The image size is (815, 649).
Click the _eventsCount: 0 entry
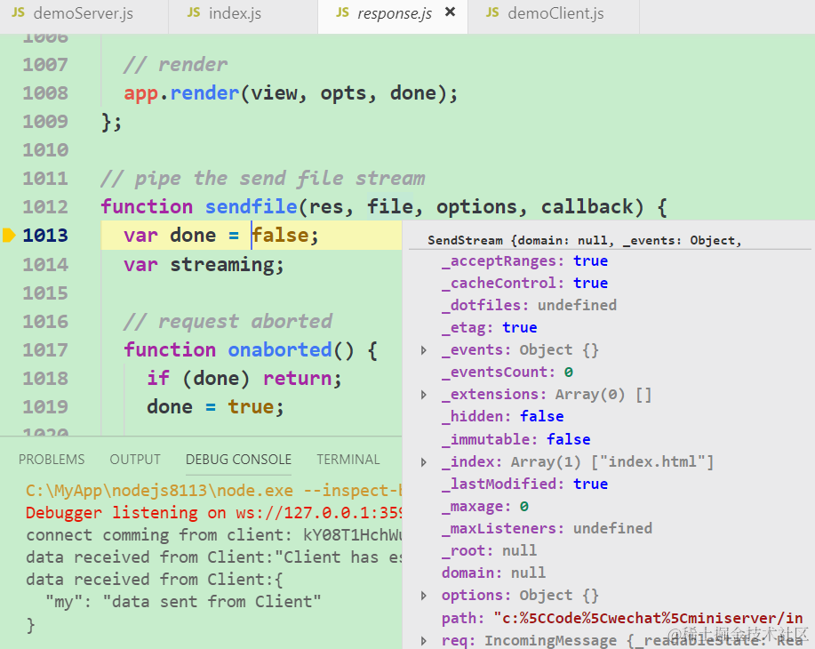click(507, 373)
